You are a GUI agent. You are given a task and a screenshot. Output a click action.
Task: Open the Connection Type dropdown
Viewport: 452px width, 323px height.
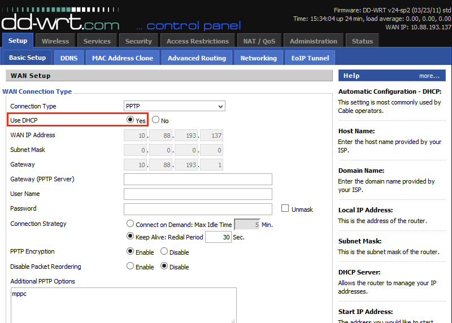(x=174, y=106)
